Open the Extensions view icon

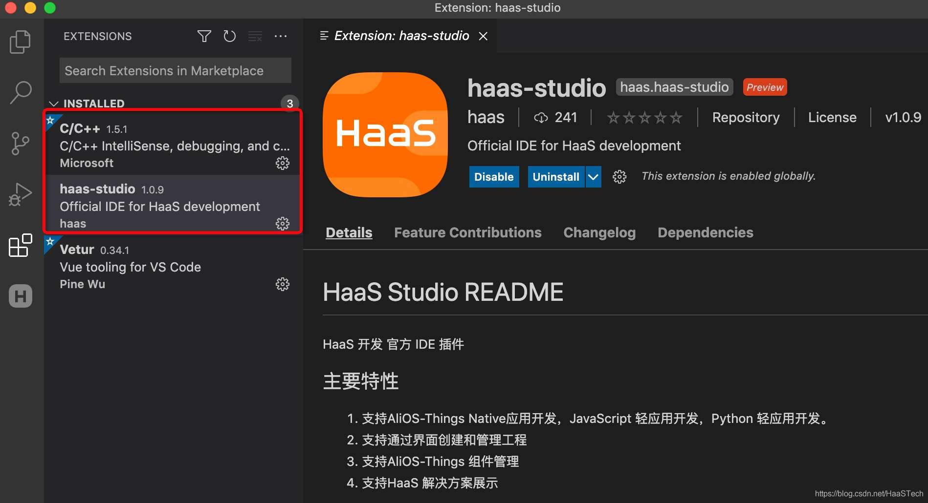[x=20, y=245]
